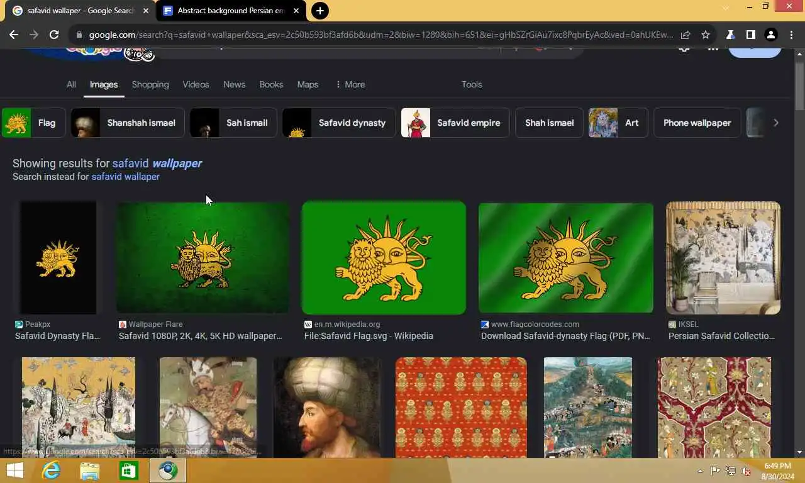Launch Internet Explorer from taskbar
805x483 pixels.
point(50,470)
